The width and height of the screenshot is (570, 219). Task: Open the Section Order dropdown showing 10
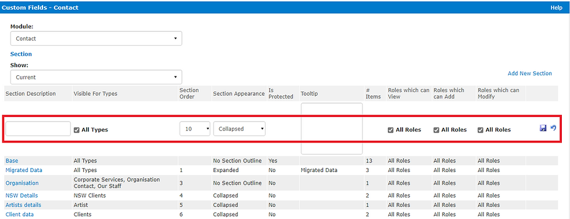195,129
